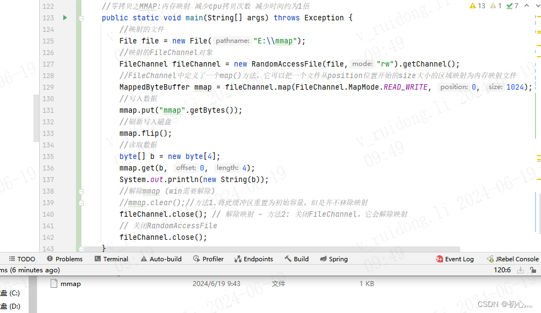
Task: Click the 1 KB size cell
Action: coord(367,284)
